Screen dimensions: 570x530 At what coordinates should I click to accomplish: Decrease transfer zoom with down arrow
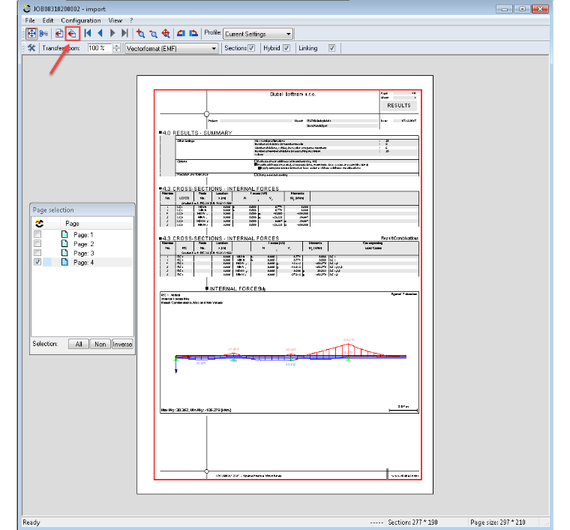click(x=117, y=50)
